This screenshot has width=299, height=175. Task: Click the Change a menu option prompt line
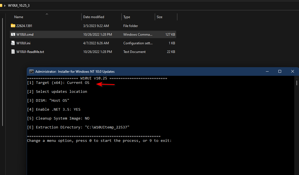click(99, 141)
